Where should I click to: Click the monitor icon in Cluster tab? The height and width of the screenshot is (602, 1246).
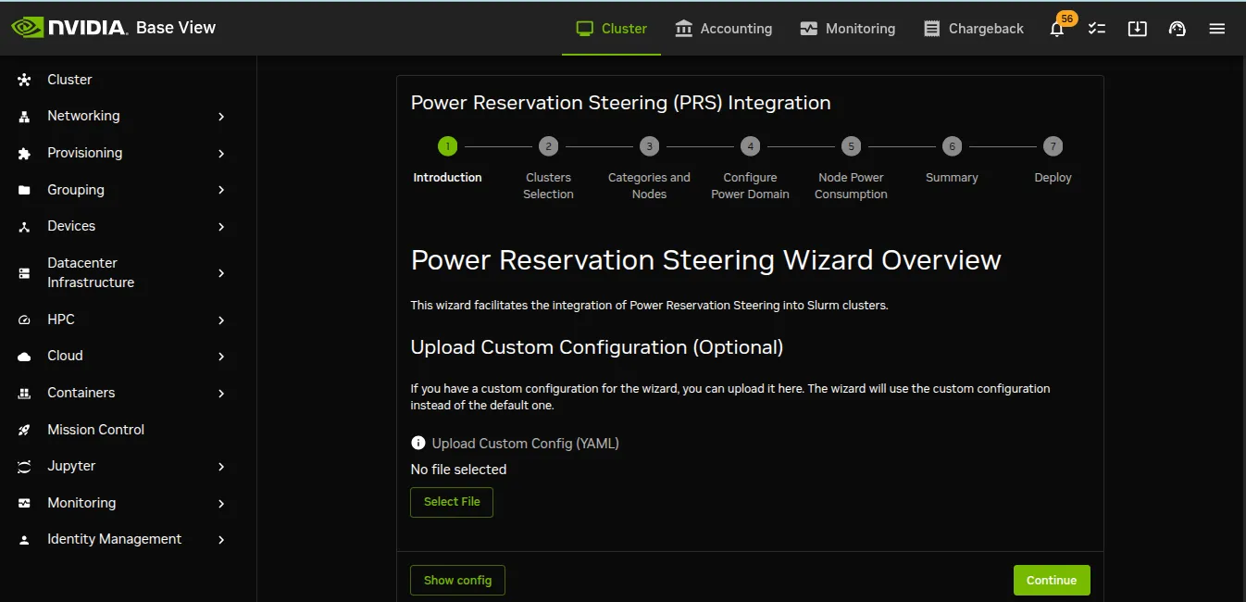(x=584, y=29)
